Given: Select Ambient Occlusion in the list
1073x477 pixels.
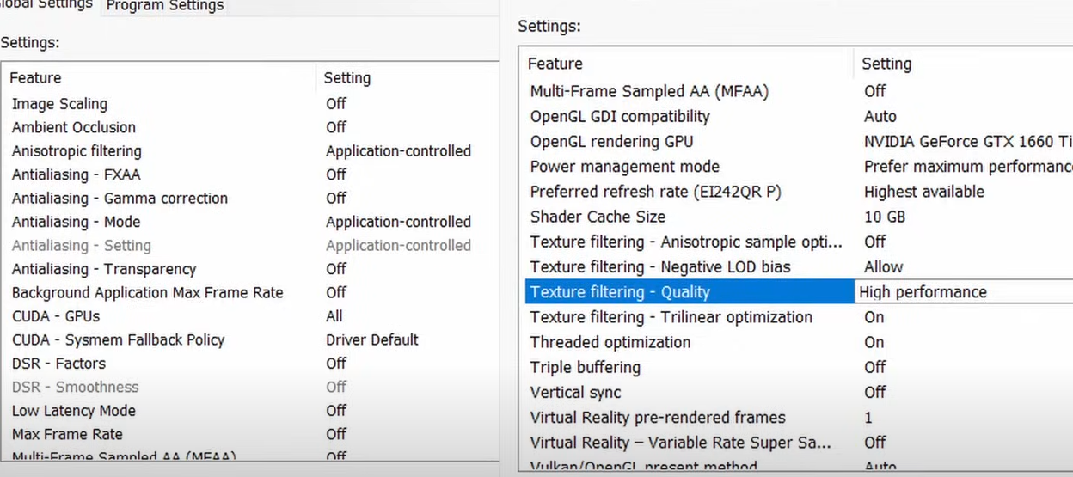Looking at the screenshot, I should click(x=74, y=127).
